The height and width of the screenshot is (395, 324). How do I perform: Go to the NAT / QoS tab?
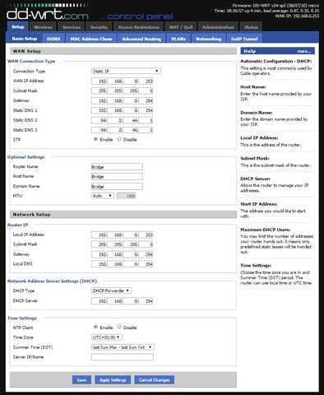click(x=181, y=27)
